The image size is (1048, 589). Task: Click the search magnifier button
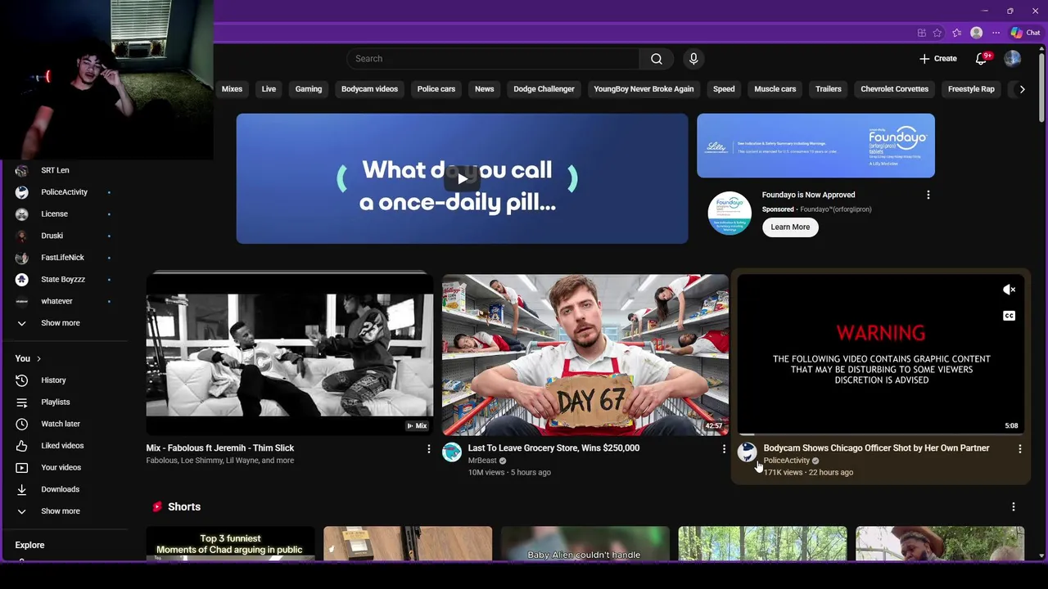pyautogui.click(x=656, y=59)
